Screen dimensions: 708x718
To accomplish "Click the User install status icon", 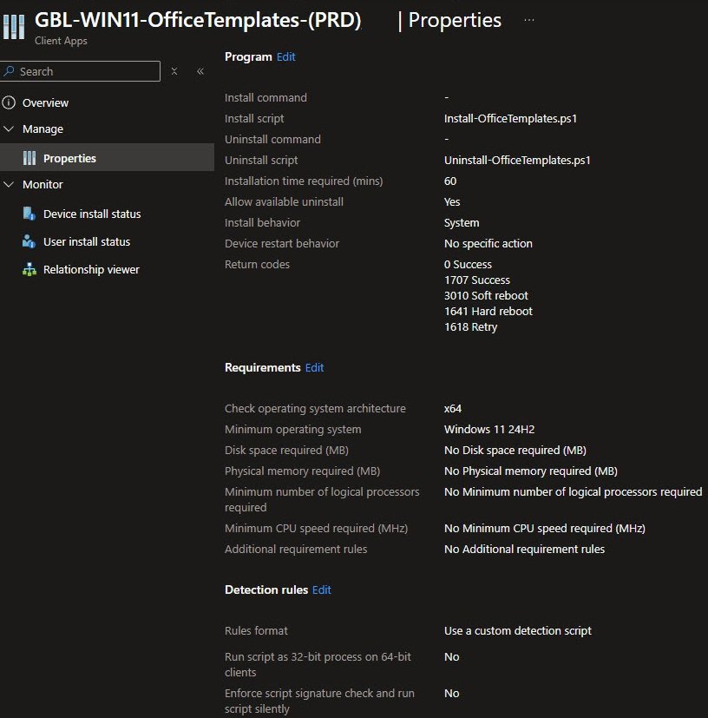I will click(x=29, y=241).
